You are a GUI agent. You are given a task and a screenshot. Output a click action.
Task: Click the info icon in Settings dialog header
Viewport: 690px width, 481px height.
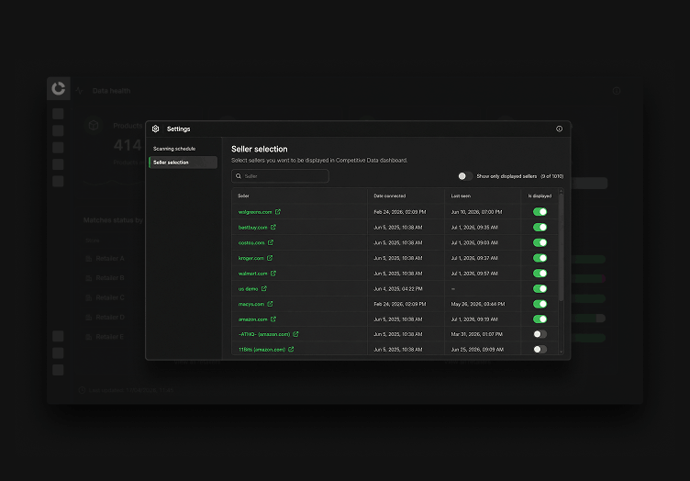tap(560, 129)
